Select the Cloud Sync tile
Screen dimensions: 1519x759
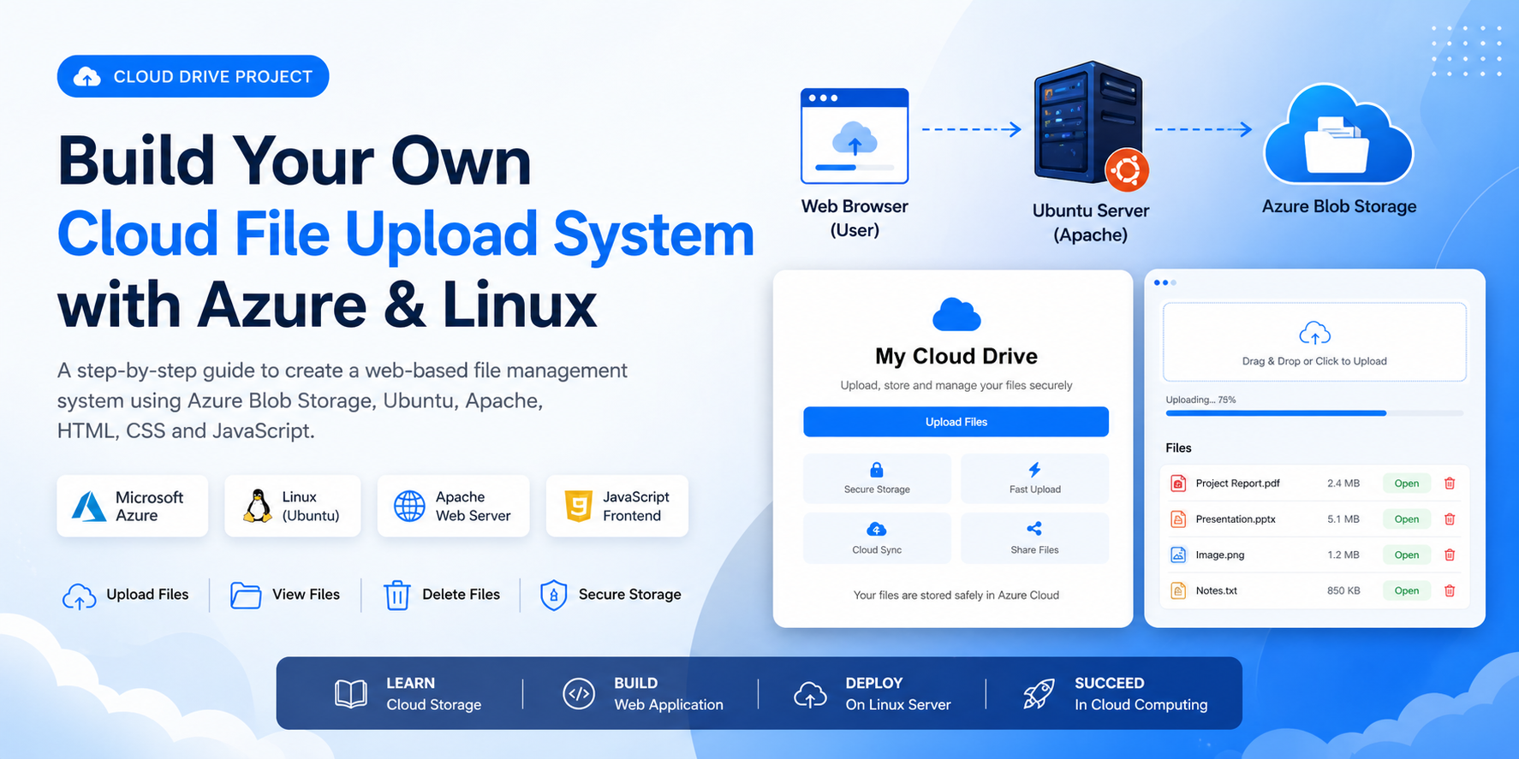[x=877, y=538]
